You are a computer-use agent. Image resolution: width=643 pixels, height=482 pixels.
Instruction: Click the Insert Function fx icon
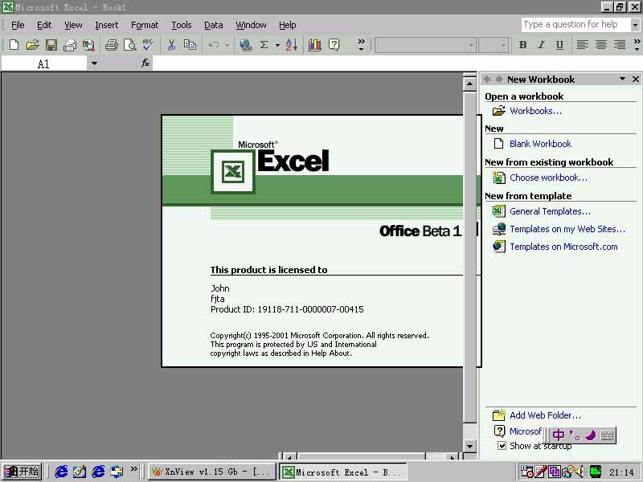tap(145, 63)
